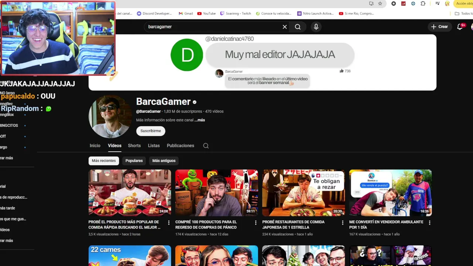This screenshot has width=473, height=266.
Task: Open the Crear upload menu
Action: click(439, 27)
